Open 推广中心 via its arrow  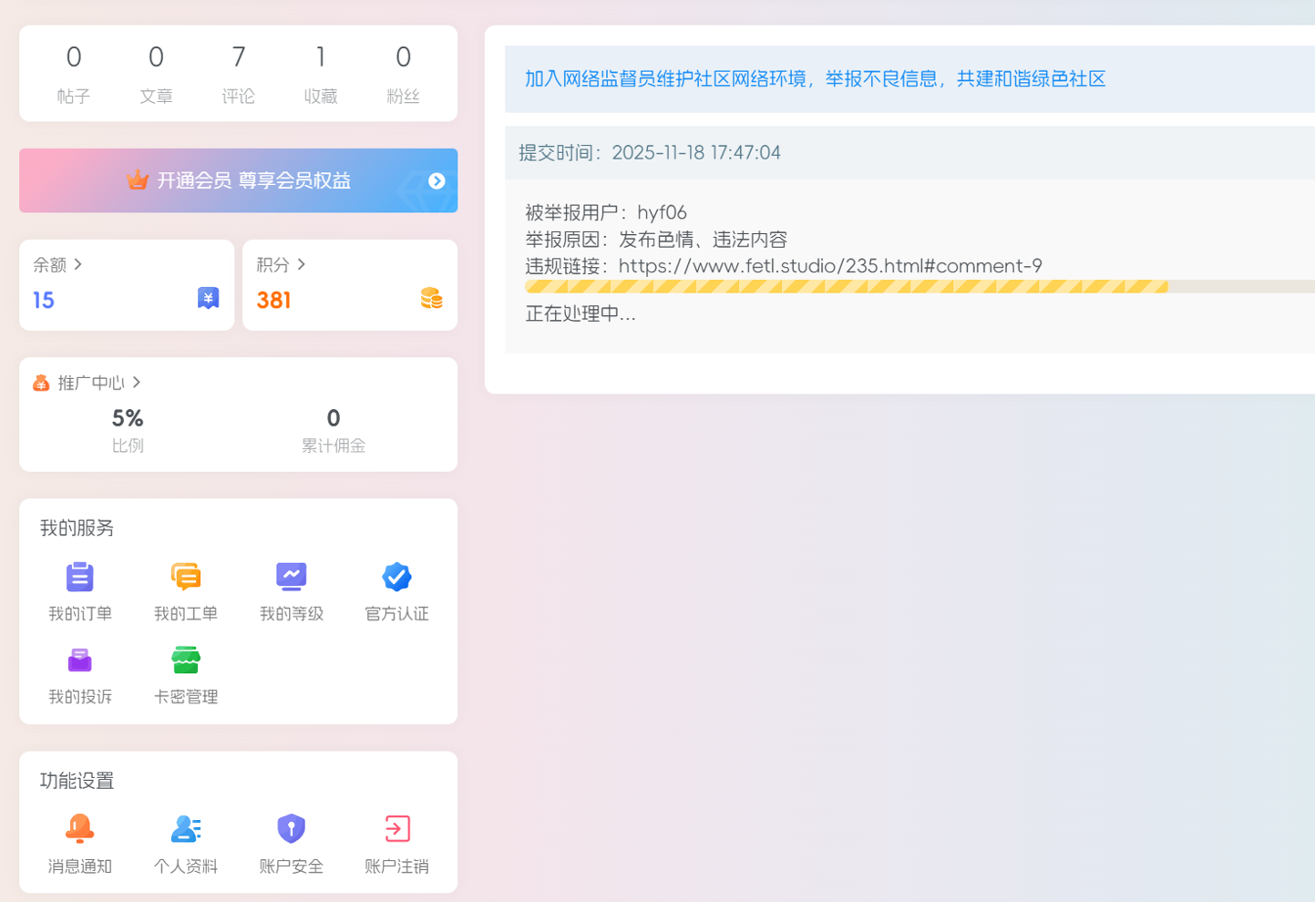[x=137, y=383]
